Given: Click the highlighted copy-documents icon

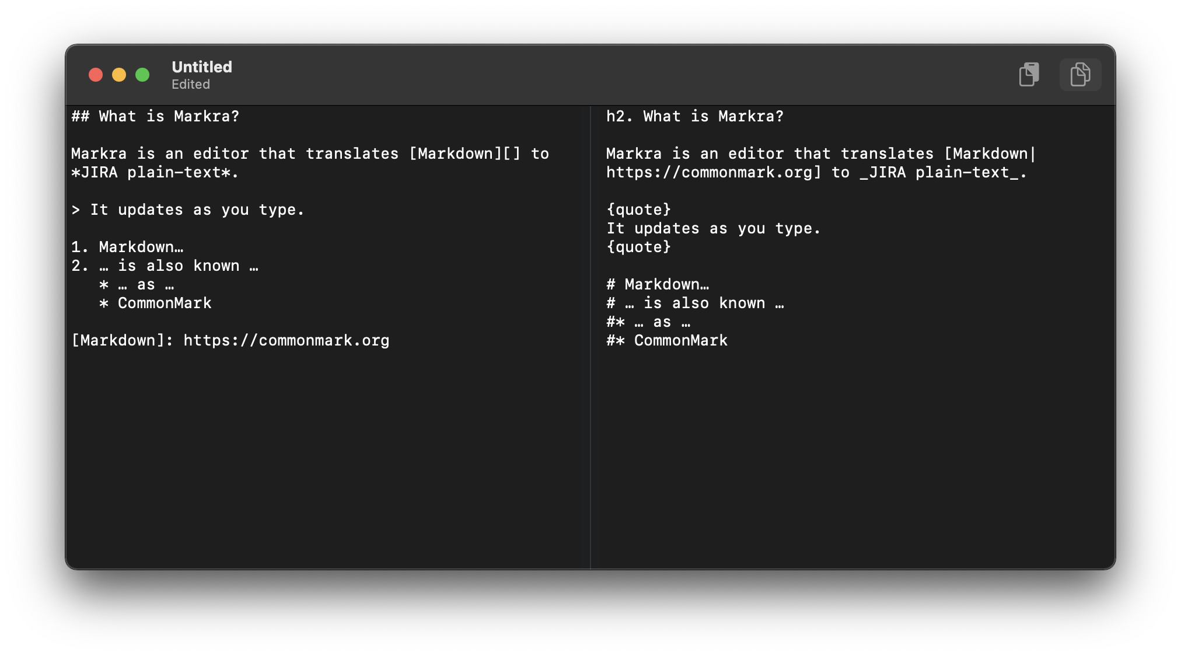Looking at the screenshot, I should pyautogui.click(x=1080, y=75).
